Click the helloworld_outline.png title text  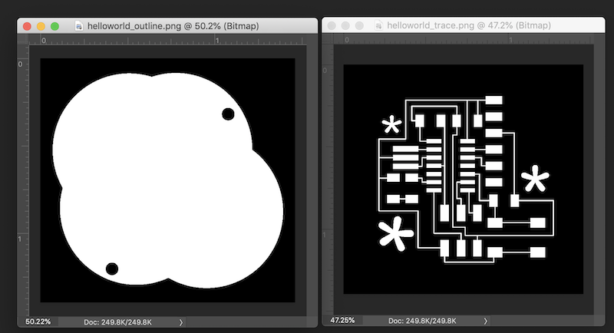coord(173,26)
